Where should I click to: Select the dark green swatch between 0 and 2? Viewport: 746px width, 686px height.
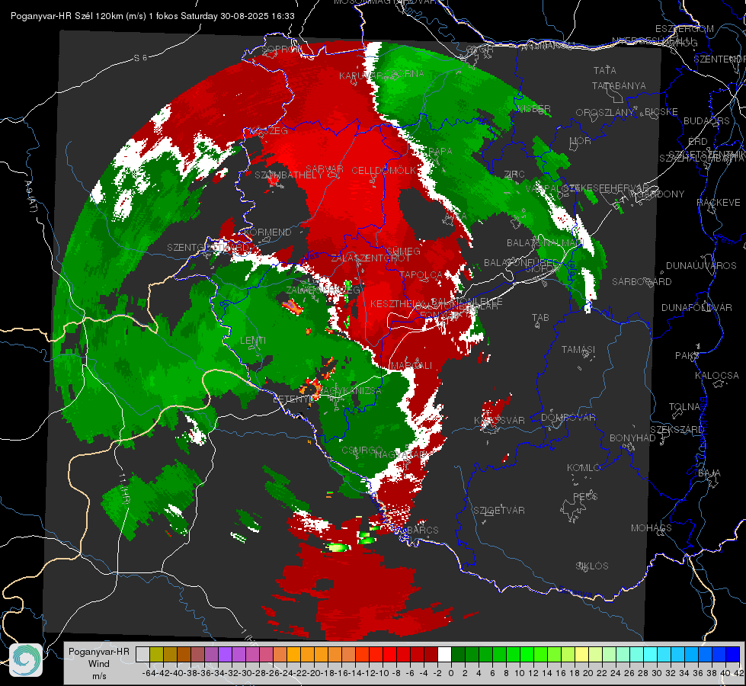(458, 654)
